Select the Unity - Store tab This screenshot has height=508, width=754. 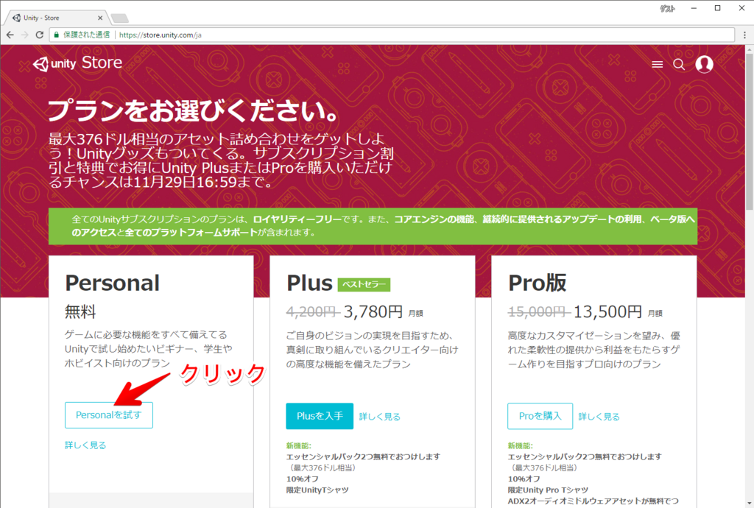click(57, 18)
